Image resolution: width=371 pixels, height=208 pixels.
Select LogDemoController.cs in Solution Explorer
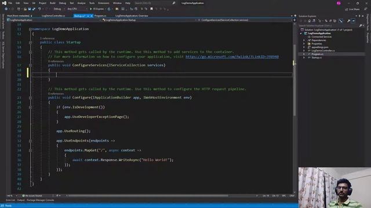coord(323,51)
